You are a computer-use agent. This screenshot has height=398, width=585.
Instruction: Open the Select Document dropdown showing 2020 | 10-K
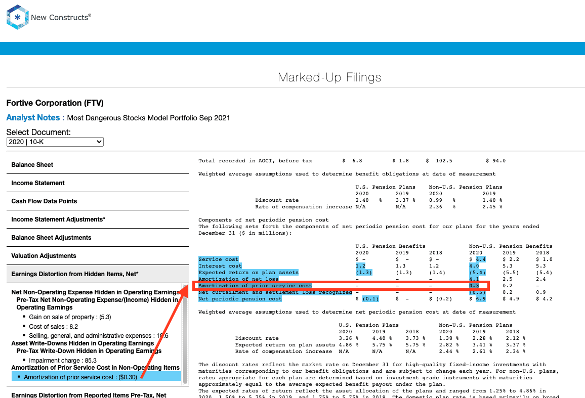pyautogui.click(x=55, y=142)
